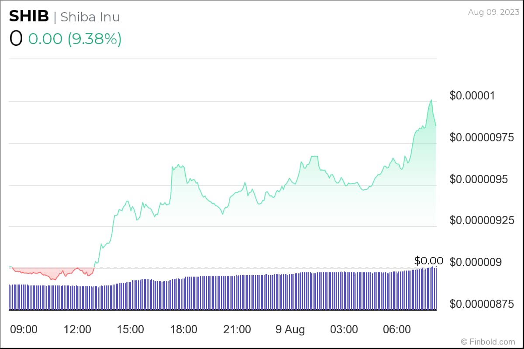Viewport: 524px width, 349px height.
Task: Click the $0.00000975 price axis label
Action: 482,137
